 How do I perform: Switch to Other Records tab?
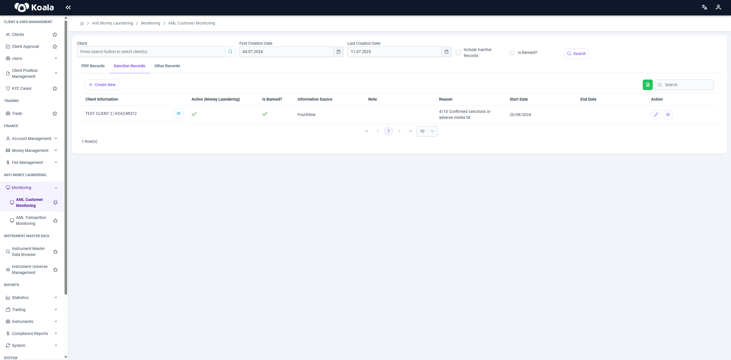pyautogui.click(x=167, y=66)
